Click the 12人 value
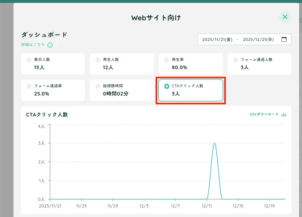 coord(108,67)
